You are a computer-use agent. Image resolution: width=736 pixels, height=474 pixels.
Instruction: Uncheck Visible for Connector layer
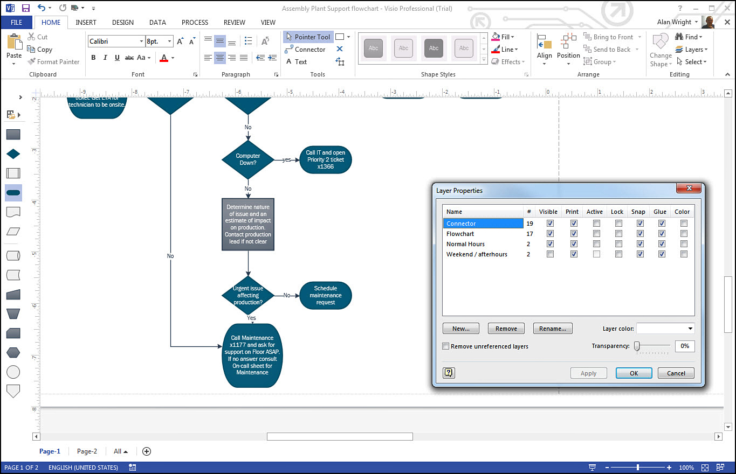(x=550, y=224)
